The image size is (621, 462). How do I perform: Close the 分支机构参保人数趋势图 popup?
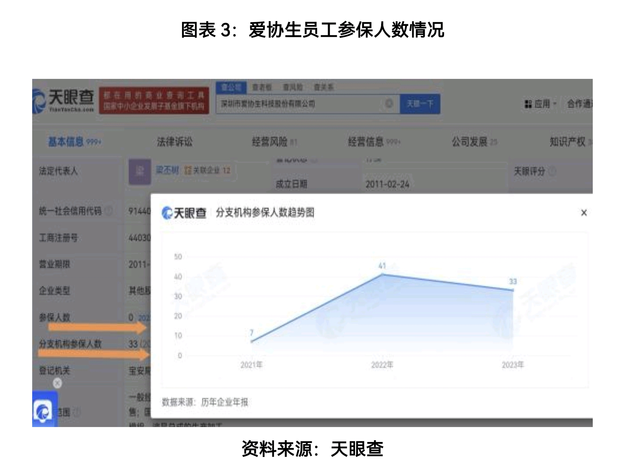click(583, 213)
